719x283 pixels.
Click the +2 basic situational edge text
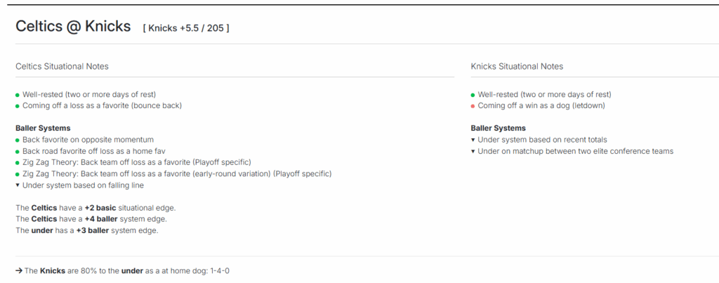[100, 208]
